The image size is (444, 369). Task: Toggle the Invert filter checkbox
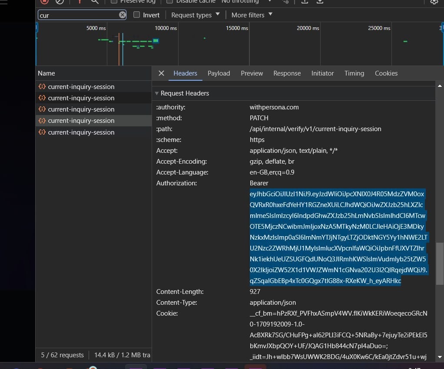point(137,15)
